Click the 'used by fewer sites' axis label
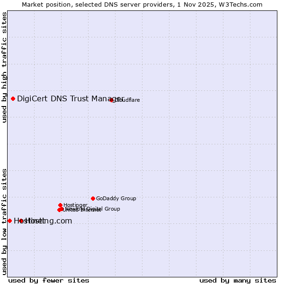Screen dimensions: 284x284 coord(49,280)
